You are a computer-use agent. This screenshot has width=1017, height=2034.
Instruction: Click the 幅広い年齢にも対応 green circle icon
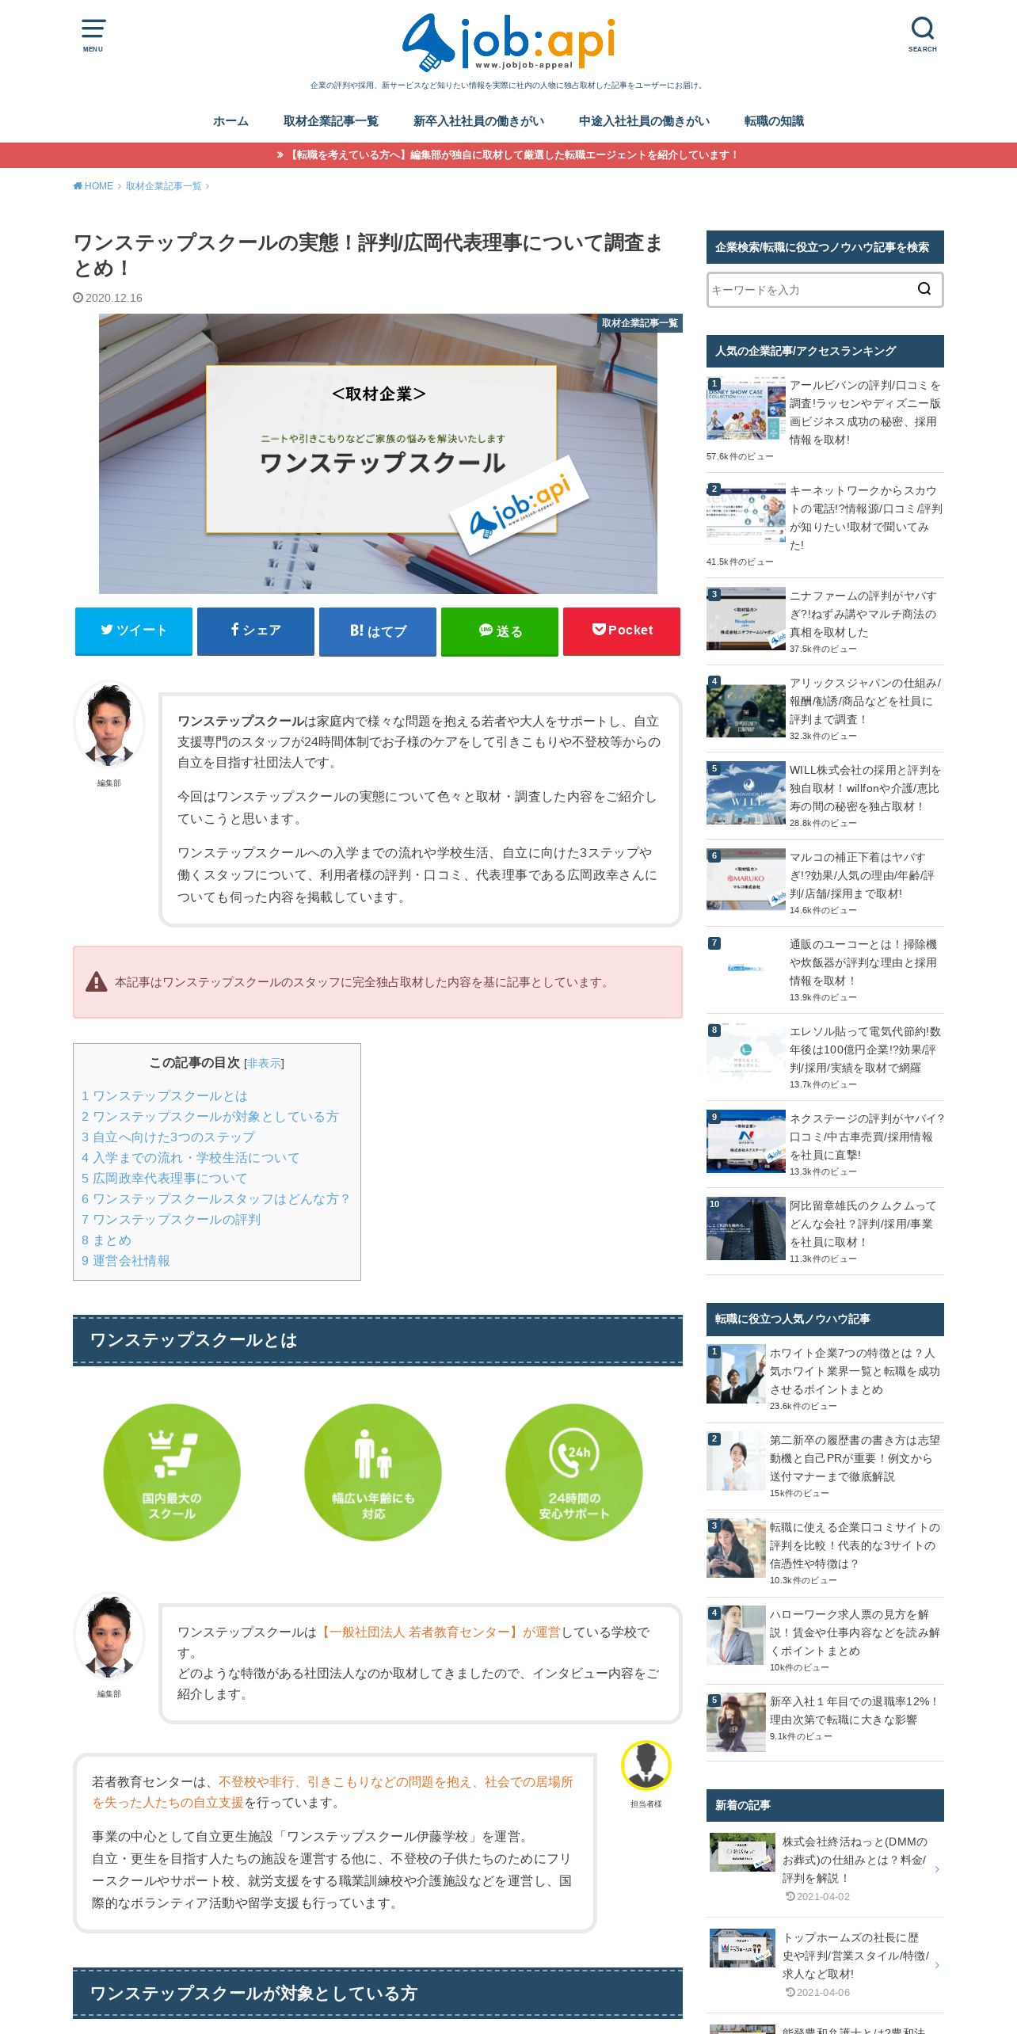click(x=373, y=1472)
